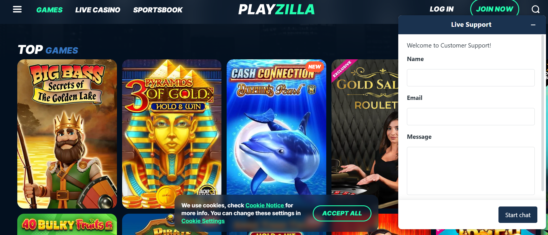This screenshot has height=235, width=548.
Task: Launch Cash Connection Dolphin's Pearl game
Action: [276, 127]
